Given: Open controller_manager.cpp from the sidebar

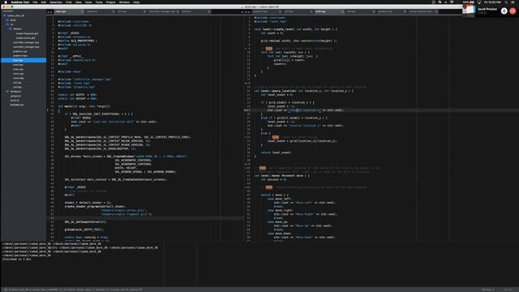Looking at the screenshot, I should point(26,42).
